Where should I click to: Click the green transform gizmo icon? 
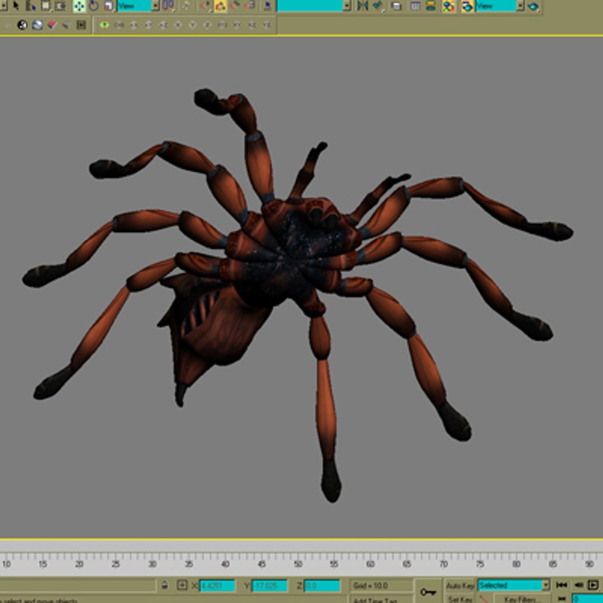[104, 25]
